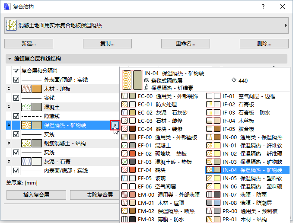Click the 插入复合层 button
The width and height of the screenshot is (293, 223).
click(x=36, y=195)
